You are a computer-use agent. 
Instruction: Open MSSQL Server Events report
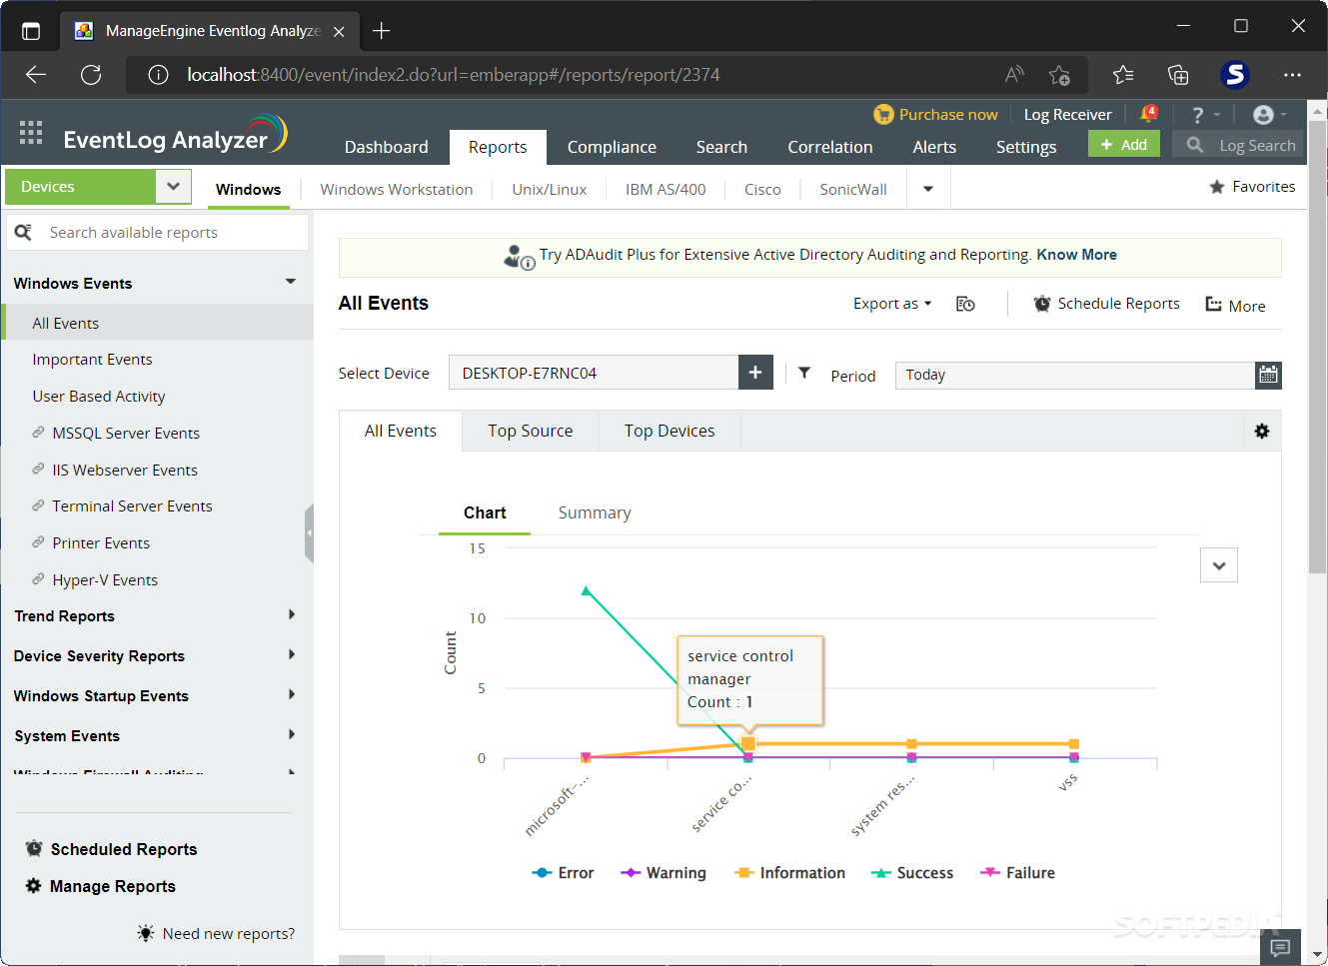126,434
